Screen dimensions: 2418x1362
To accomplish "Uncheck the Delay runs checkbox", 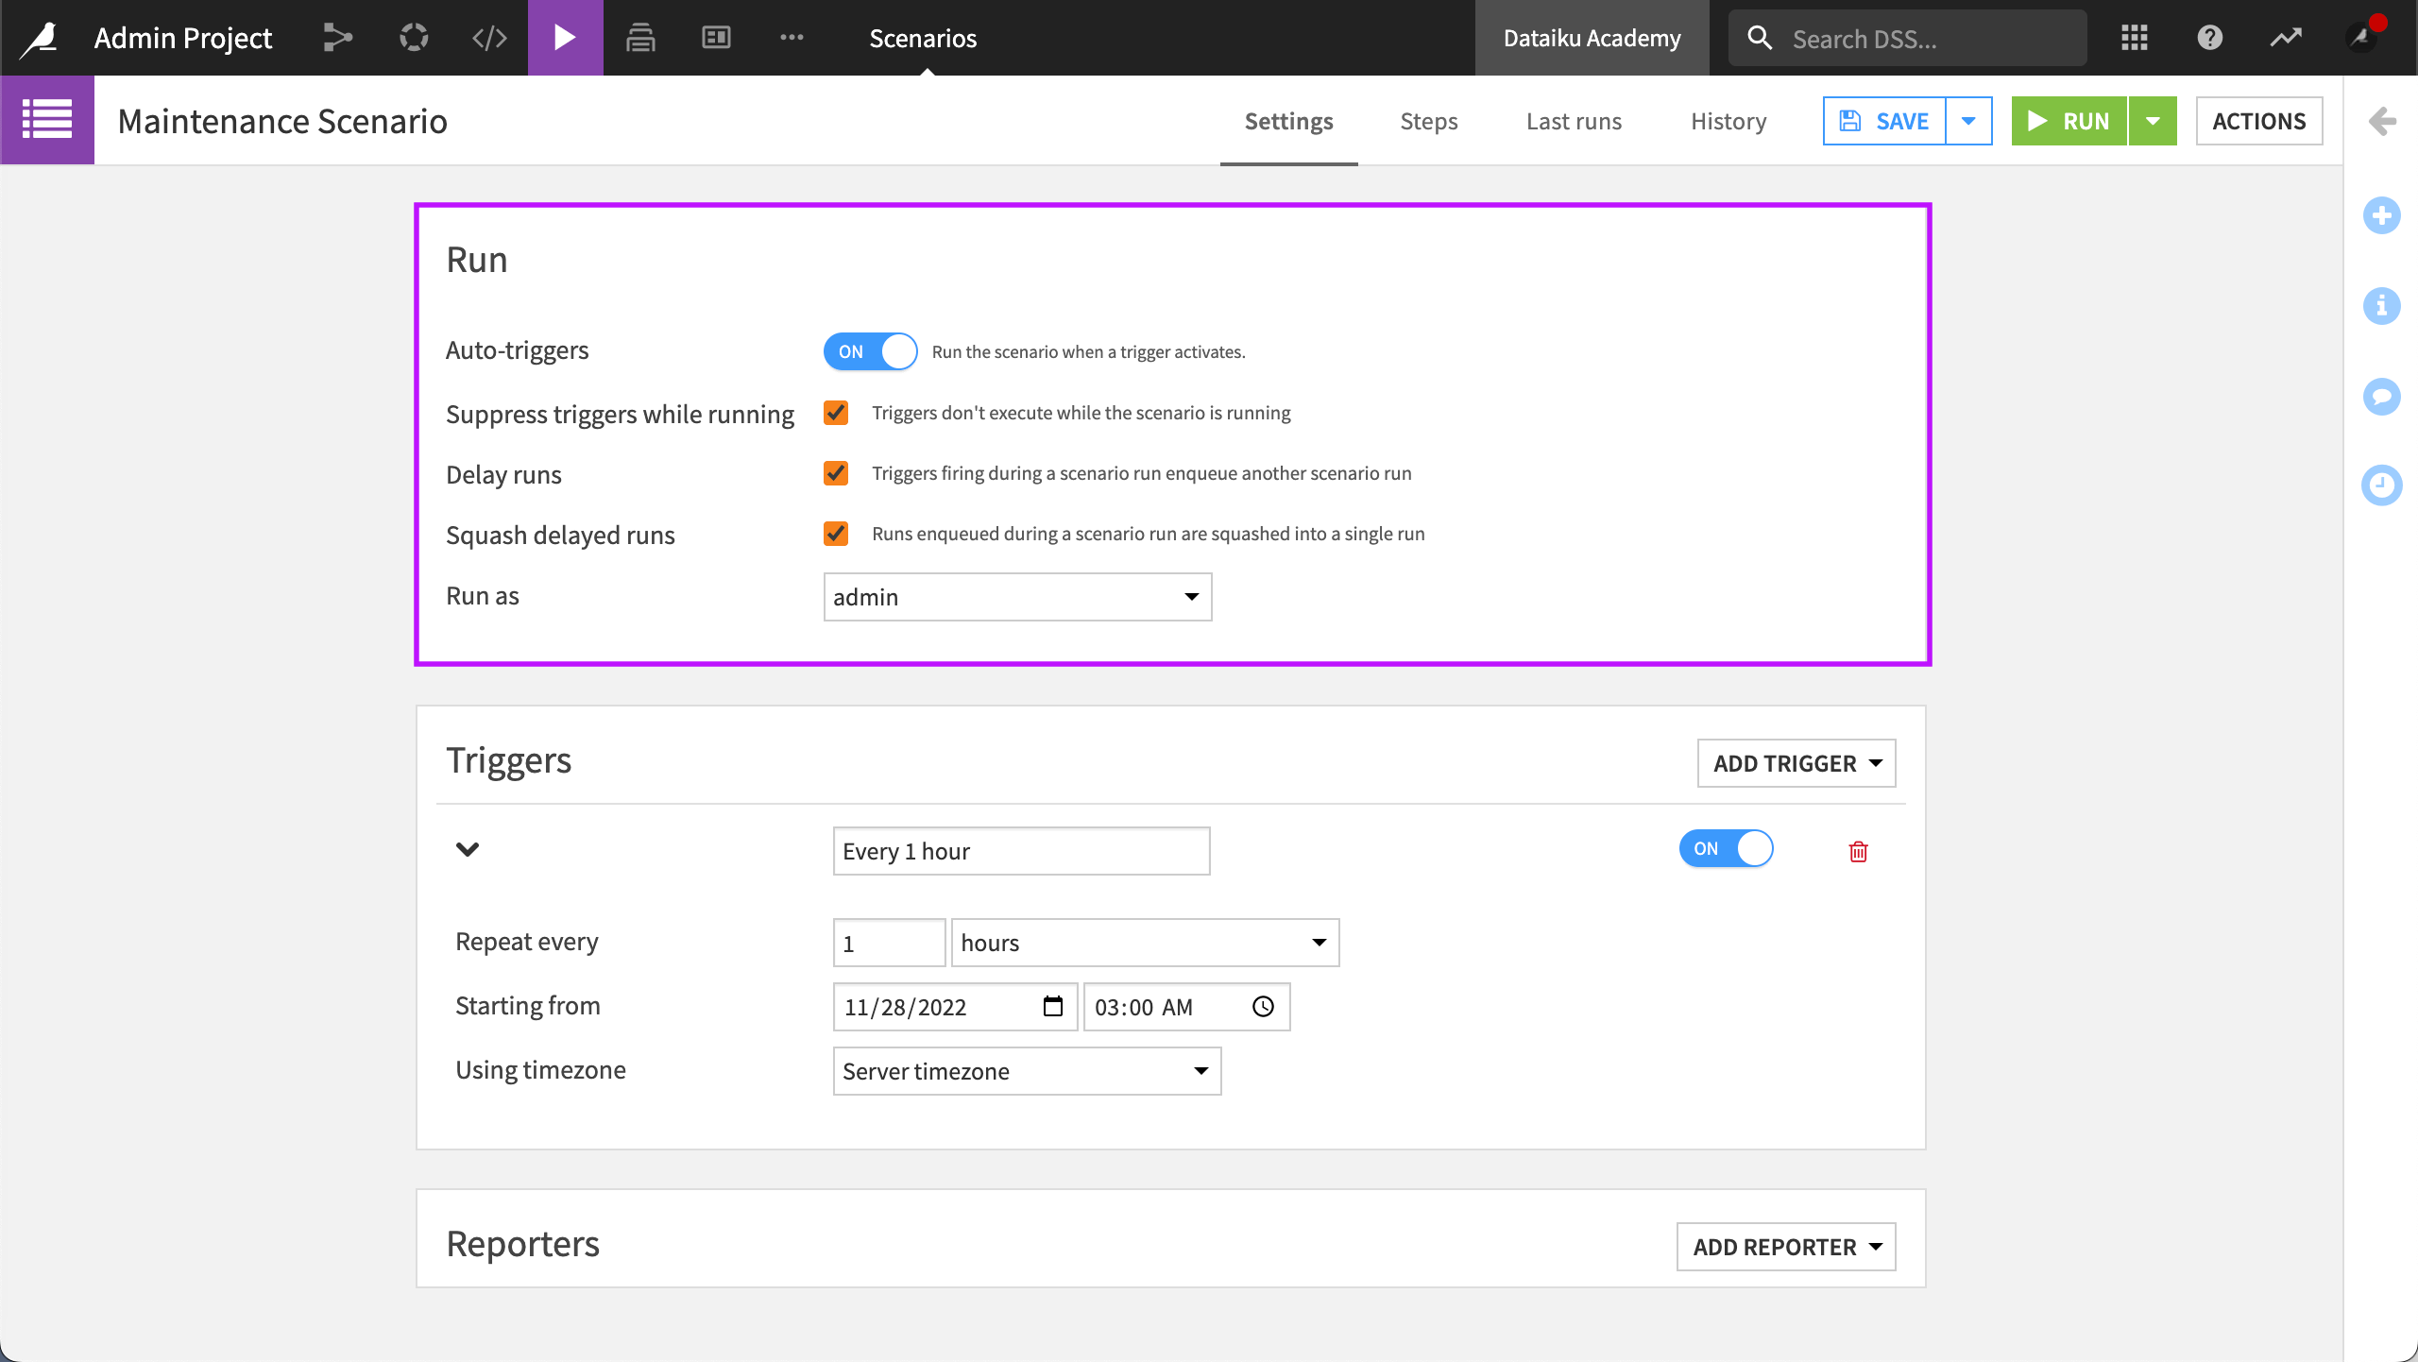I will click(x=835, y=473).
